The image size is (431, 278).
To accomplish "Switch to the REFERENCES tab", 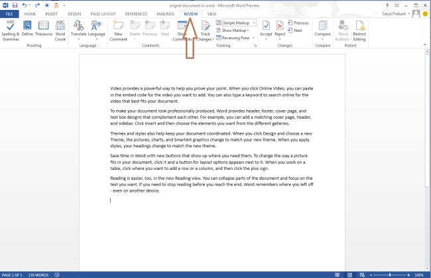I will coord(136,14).
